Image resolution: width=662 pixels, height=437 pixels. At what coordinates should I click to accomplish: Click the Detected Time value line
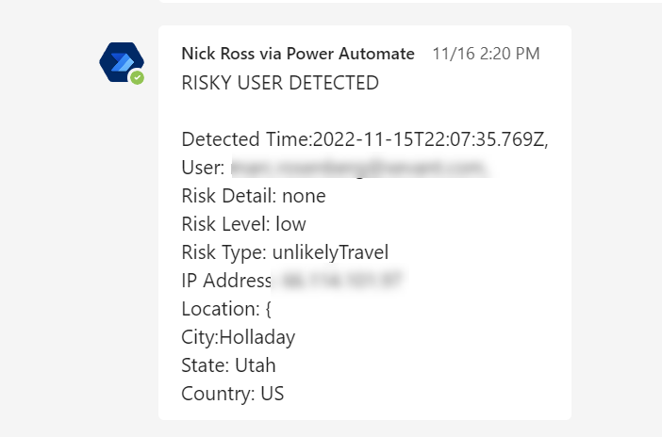pos(365,139)
